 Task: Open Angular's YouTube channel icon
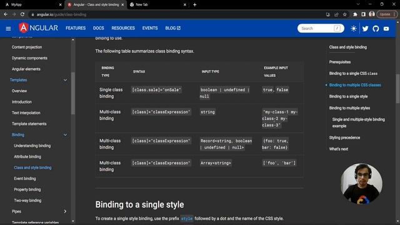(386, 29)
